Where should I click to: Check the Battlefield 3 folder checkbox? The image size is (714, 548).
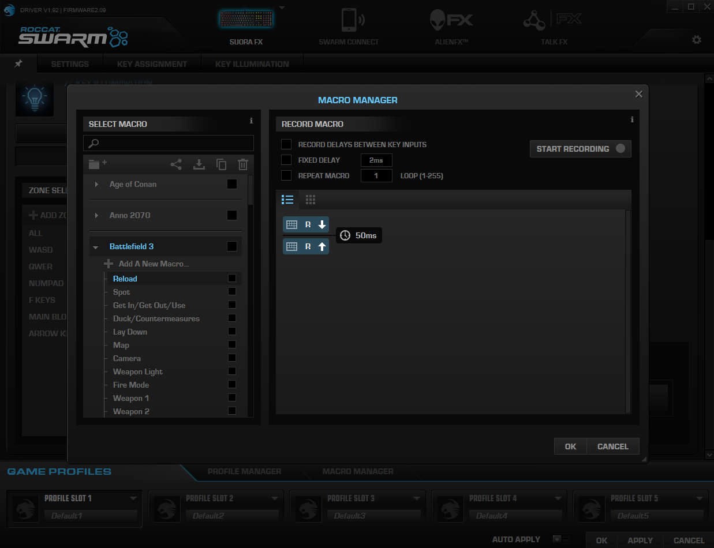[232, 246]
